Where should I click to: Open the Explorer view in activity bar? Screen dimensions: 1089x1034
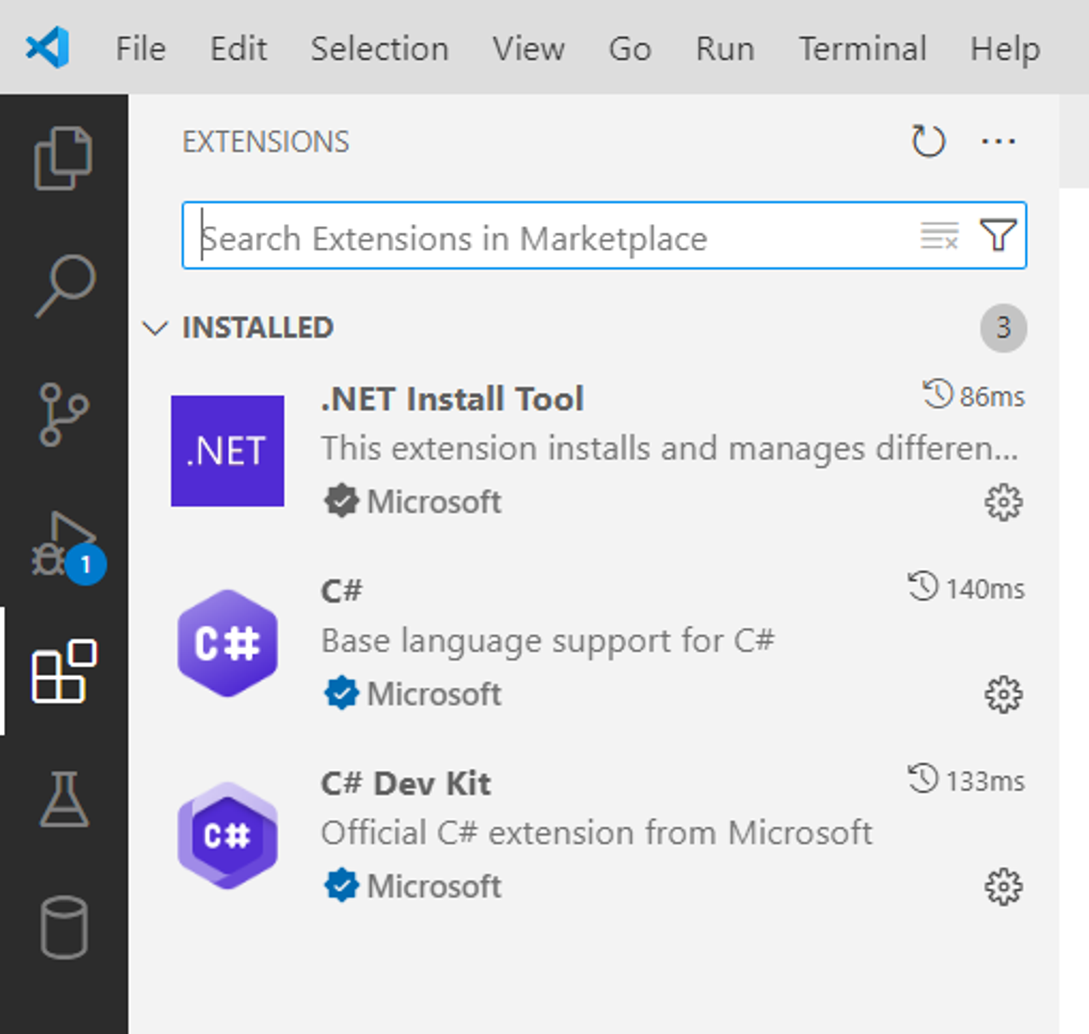click(x=63, y=158)
